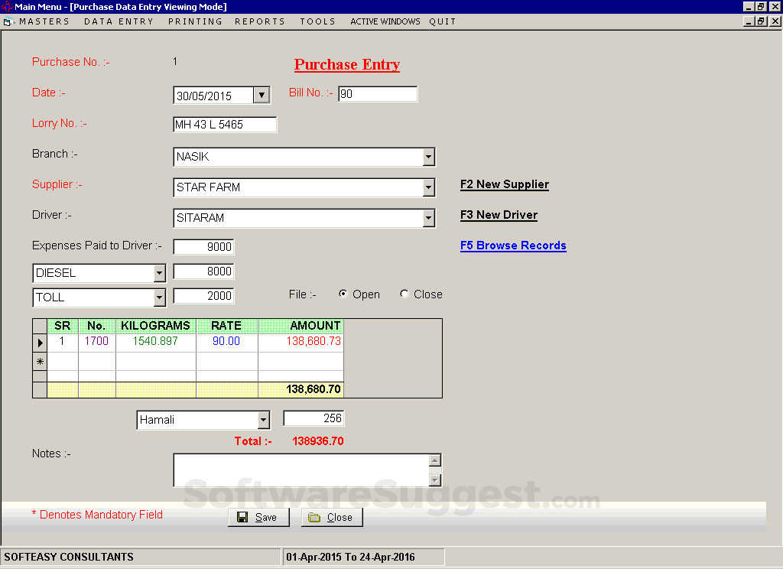Open the REPORTS menu

[x=259, y=21]
